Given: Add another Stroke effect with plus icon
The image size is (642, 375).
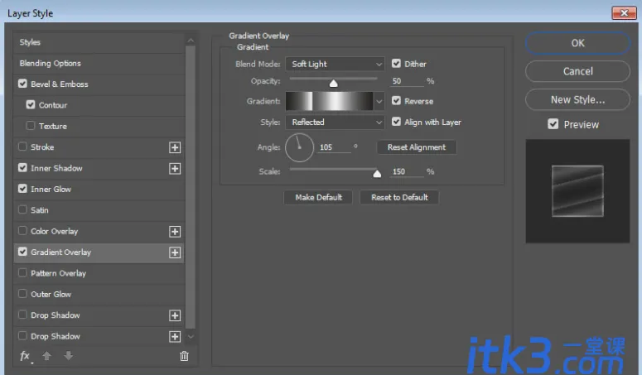Looking at the screenshot, I should [175, 147].
